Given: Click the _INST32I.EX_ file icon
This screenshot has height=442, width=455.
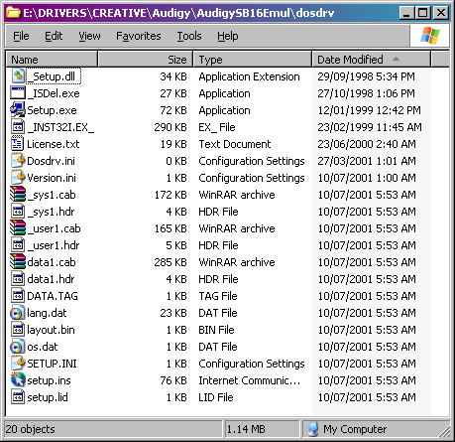Looking at the screenshot, I should click(x=18, y=127).
